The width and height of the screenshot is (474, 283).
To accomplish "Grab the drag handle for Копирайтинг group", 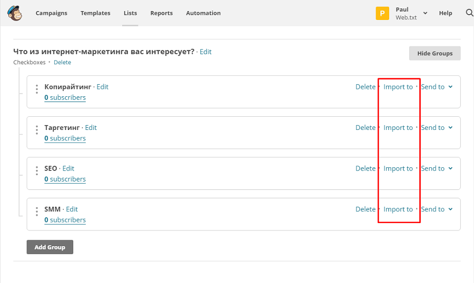I will 37,89.
